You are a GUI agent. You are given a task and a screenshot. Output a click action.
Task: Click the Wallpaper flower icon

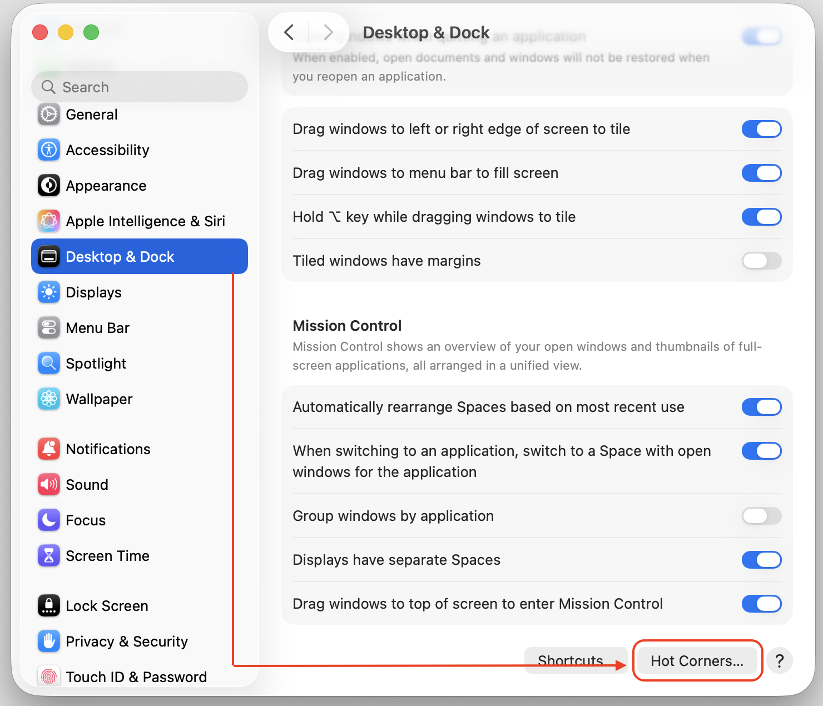point(49,399)
